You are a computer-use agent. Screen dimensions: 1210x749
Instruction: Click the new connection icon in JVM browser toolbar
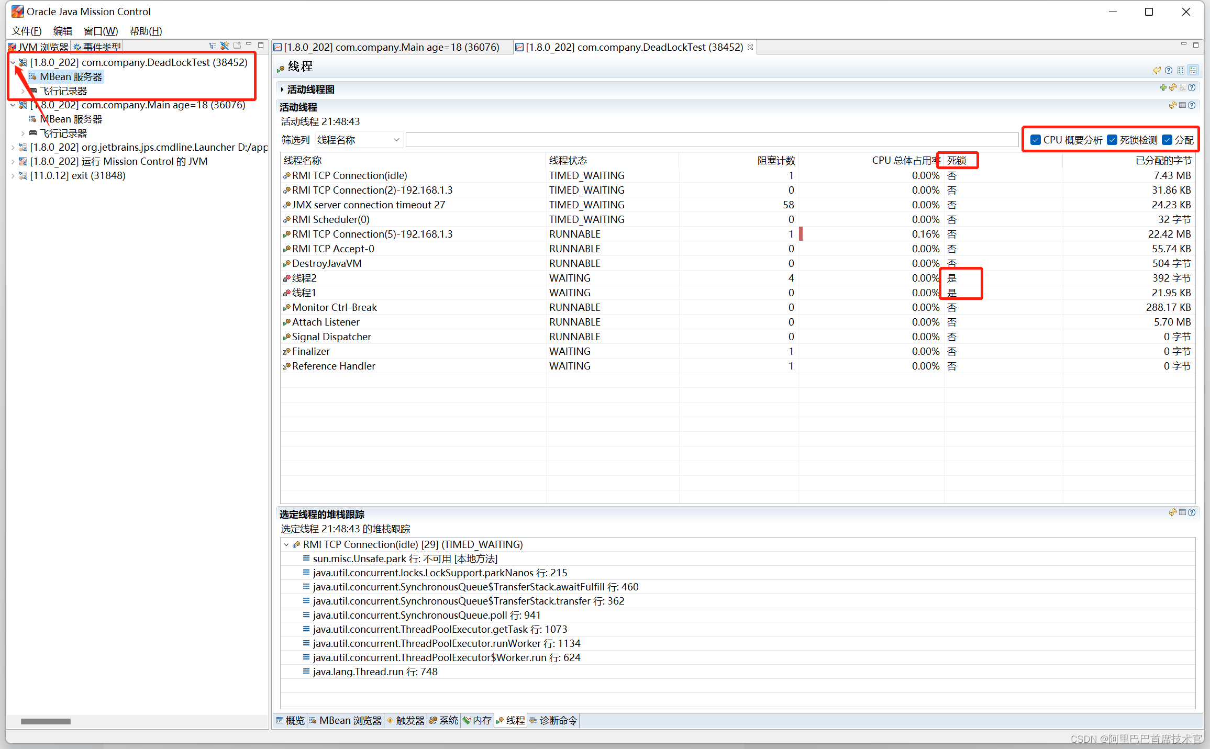[225, 46]
